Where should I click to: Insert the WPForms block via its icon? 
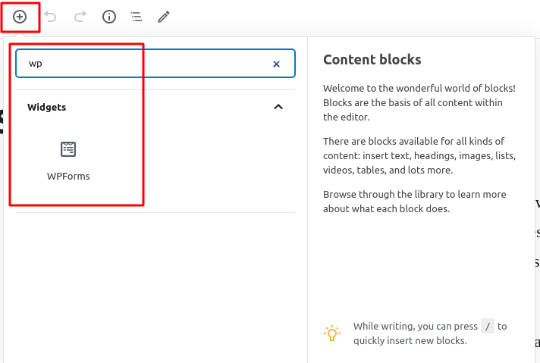[68, 149]
